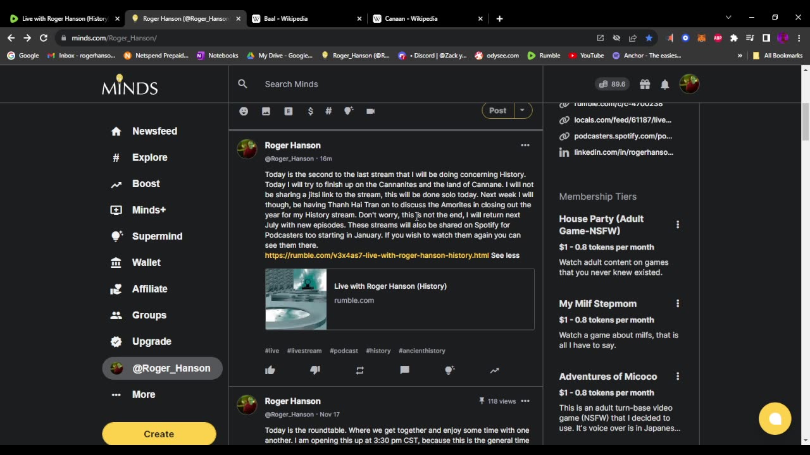Image resolution: width=810 pixels, height=455 pixels.
Task: Click the browser extensions puzzle icon
Action: point(733,38)
